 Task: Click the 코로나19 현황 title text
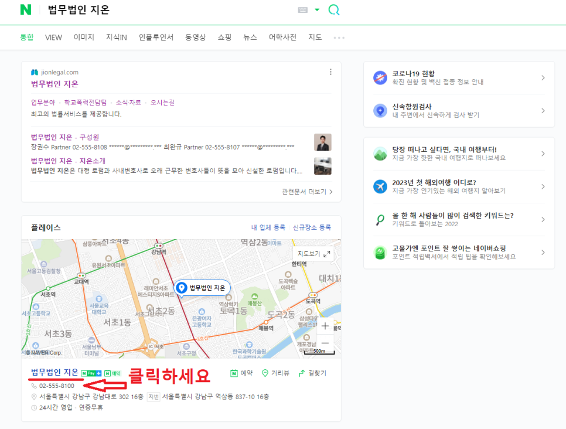(x=413, y=74)
